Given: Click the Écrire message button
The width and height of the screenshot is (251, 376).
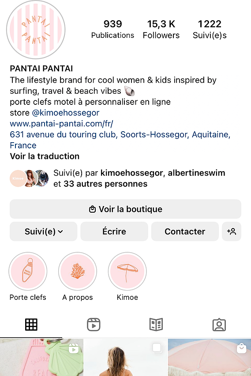Looking at the screenshot, I should click(114, 232).
